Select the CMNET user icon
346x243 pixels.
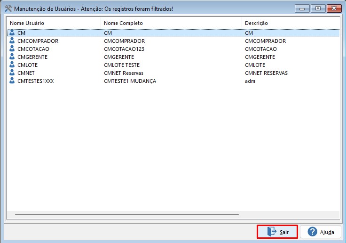click(x=12, y=73)
